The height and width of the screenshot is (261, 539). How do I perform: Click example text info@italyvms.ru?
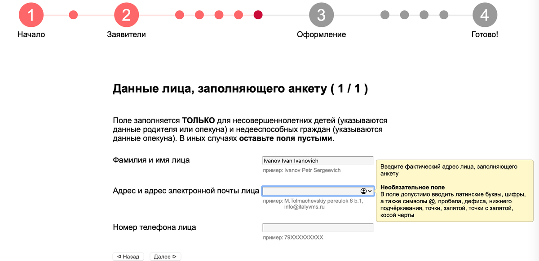click(304, 207)
